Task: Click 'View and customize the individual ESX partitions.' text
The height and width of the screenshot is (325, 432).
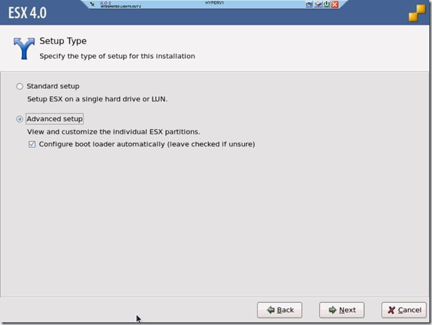Action: (114, 132)
